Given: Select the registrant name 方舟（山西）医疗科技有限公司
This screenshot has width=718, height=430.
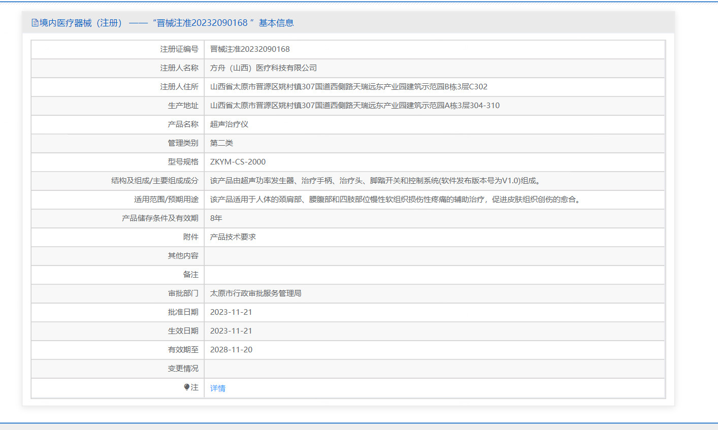Looking at the screenshot, I should tap(264, 68).
